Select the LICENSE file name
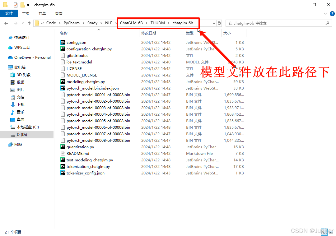The image size is (336, 236). pyautogui.click(x=74, y=68)
